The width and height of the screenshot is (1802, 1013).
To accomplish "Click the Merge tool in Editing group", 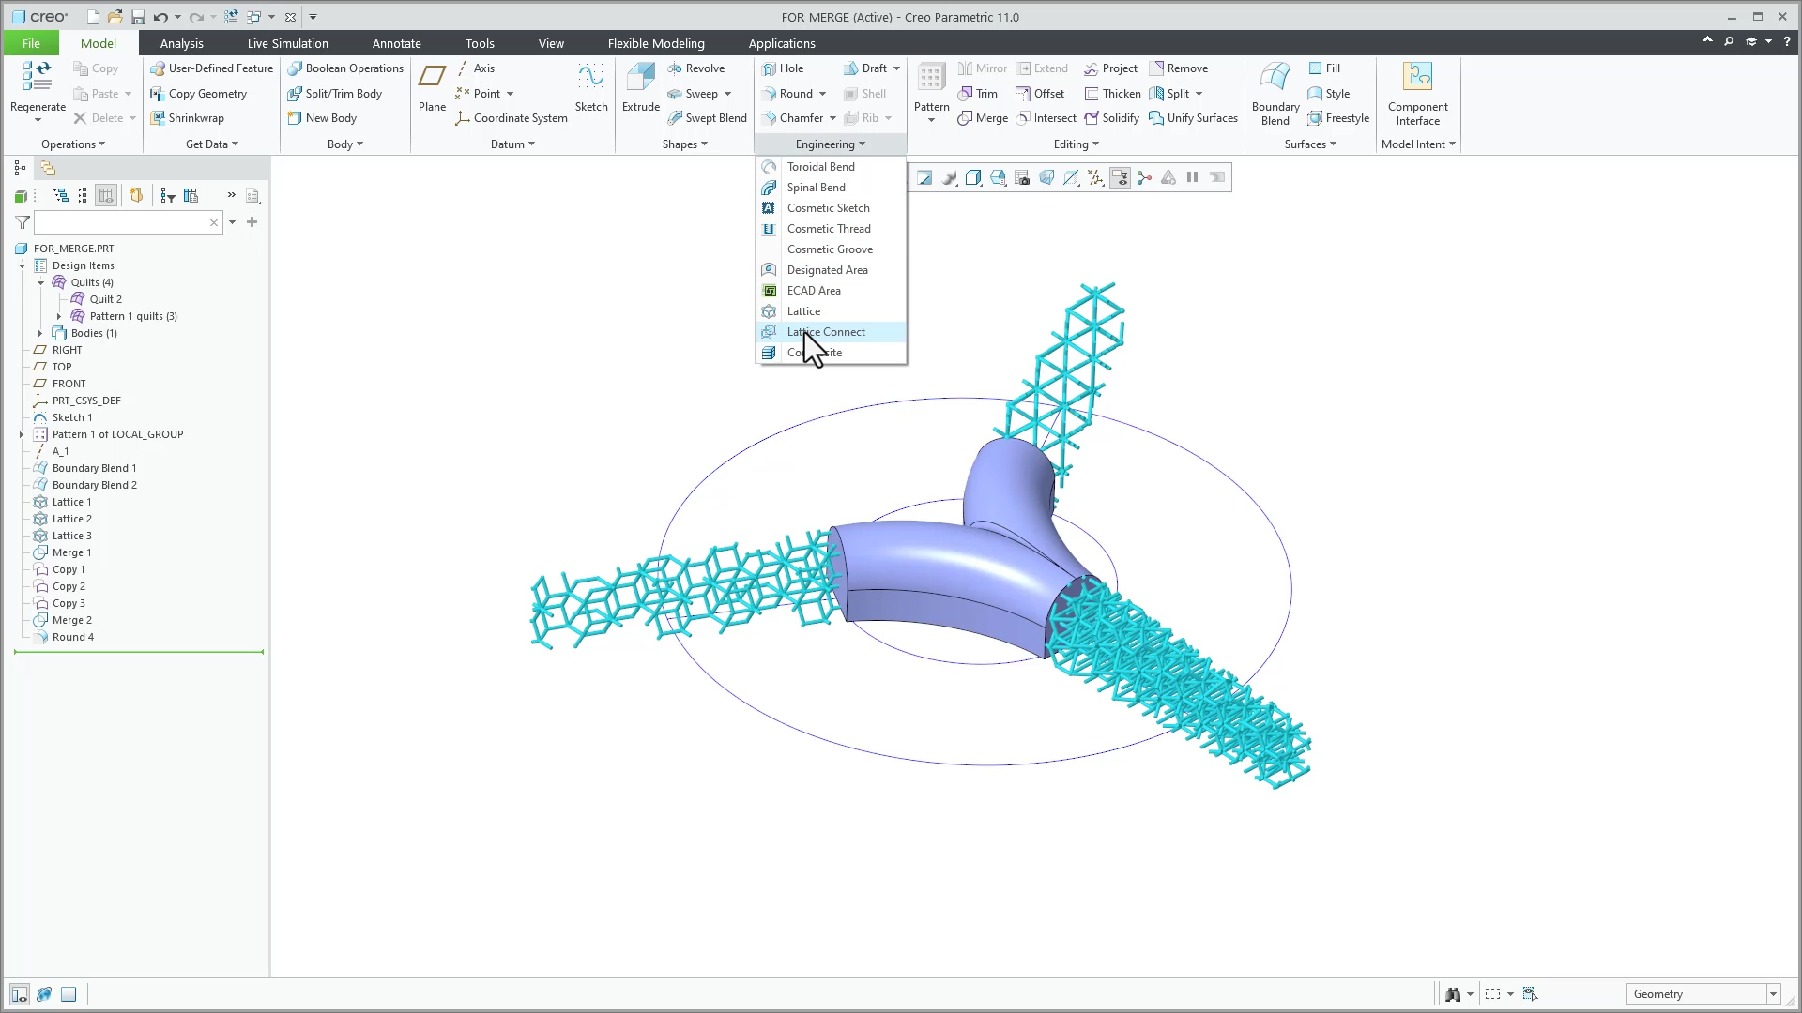I will [983, 118].
